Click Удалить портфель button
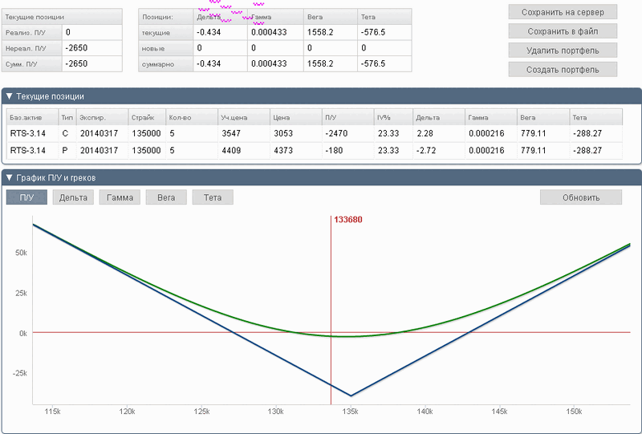The height and width of the screenshot is (434, 642). pos(563,51)
